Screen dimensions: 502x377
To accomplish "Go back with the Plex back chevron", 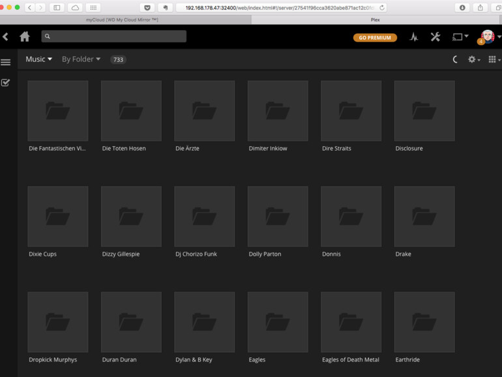I will pos(5,37).
